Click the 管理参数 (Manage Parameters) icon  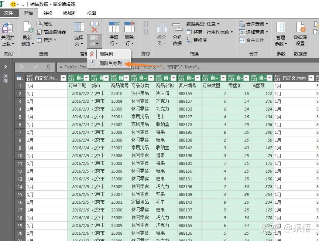pyautogui.click(x=281, y=27)
